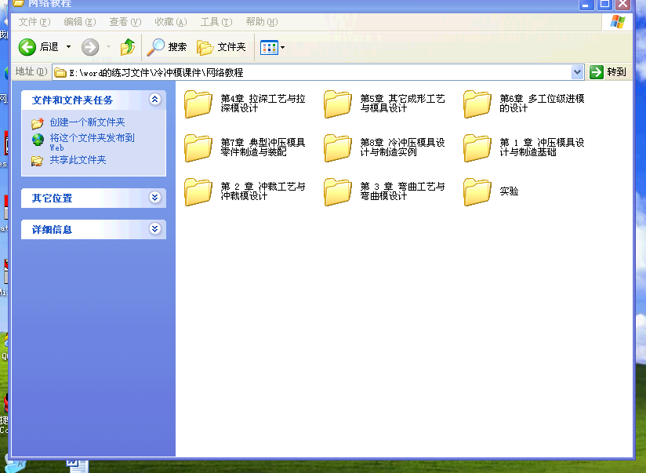646x473 pixels.
Task: Click the folder name 第 1 章 冲压模具设计与制造基础
Action: (542, 147)
